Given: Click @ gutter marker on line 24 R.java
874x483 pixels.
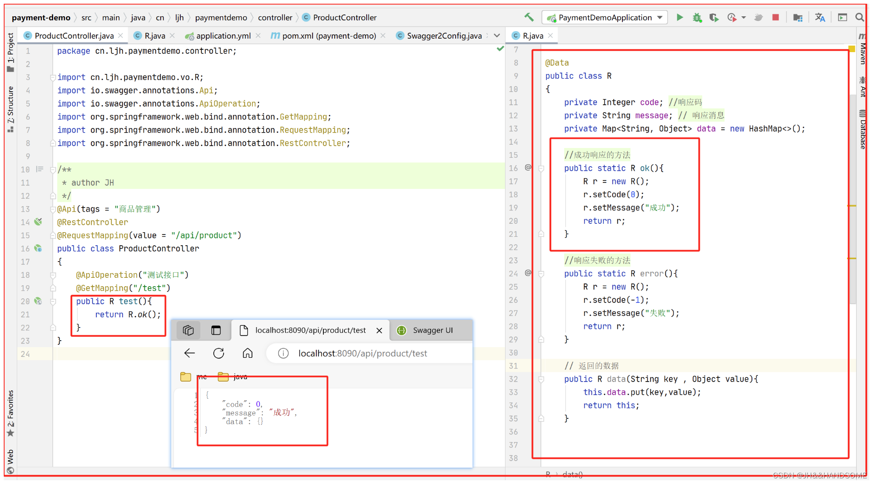Looking at the screenshot, I should tap(528, 273).
